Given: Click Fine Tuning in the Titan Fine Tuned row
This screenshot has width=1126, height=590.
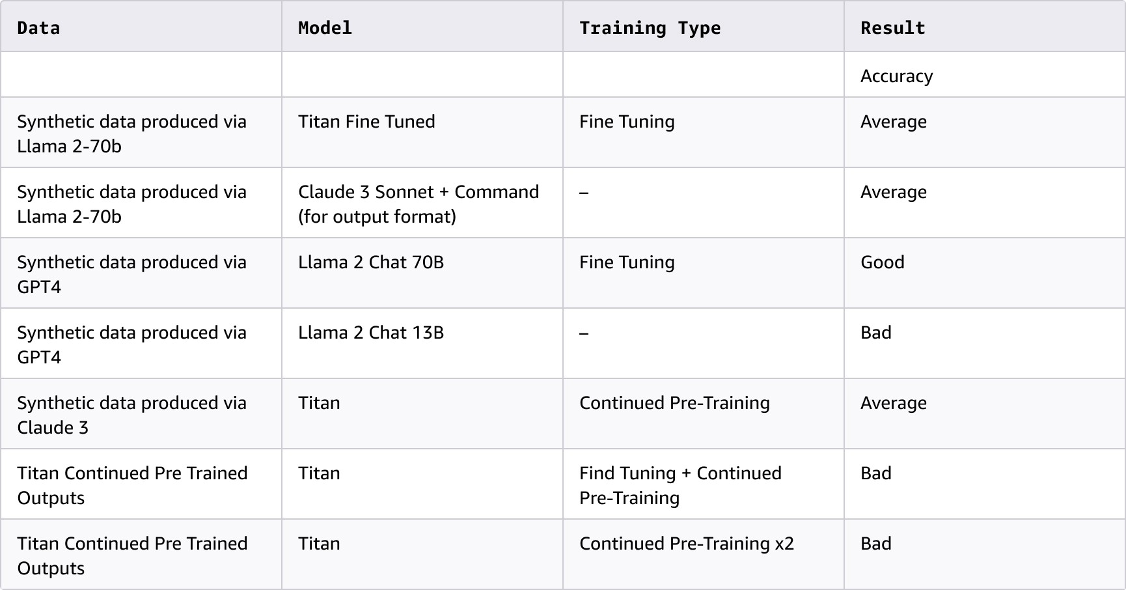Looking at the screenshot, I should 627,122.
